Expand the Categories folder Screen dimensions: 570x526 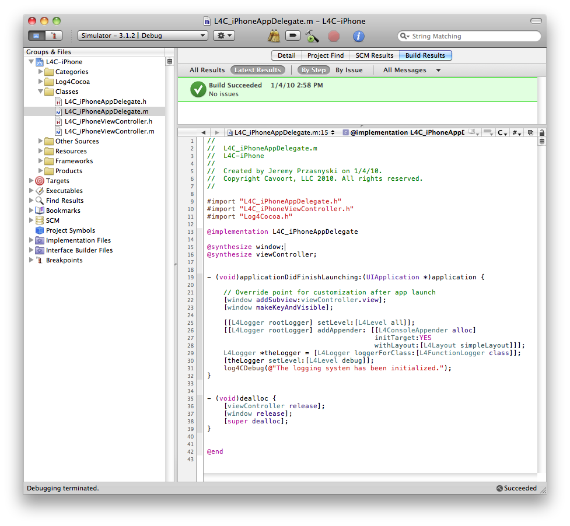pyautogui.click(x=41, y=72)
